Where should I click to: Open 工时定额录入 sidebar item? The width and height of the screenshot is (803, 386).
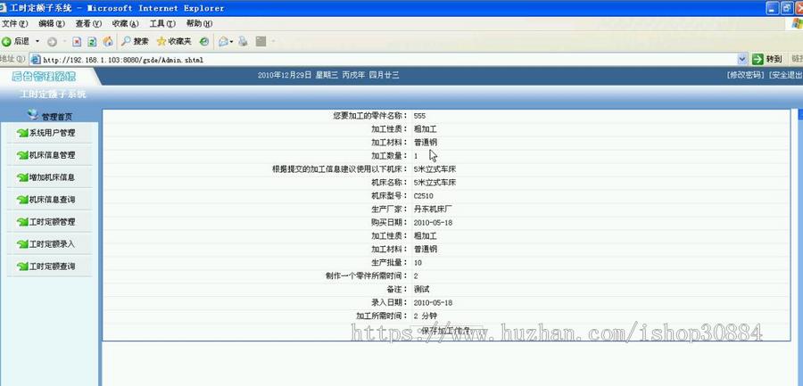pyautogui.click(x=53, y=244)
